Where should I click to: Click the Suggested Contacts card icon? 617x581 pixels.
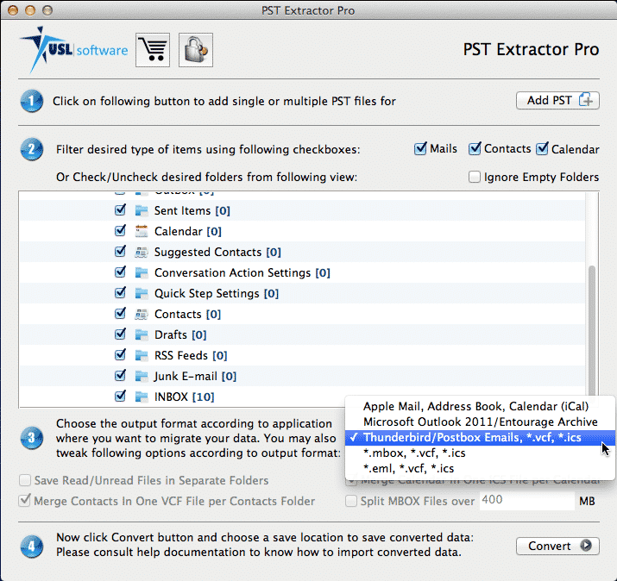click(142, 252)
